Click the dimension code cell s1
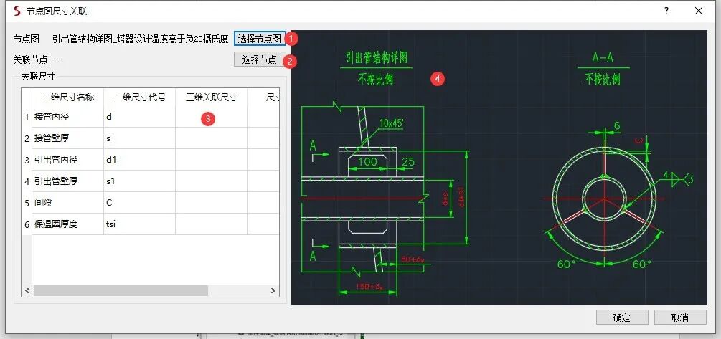Screen dimensions: 721x339 point(139,181)
